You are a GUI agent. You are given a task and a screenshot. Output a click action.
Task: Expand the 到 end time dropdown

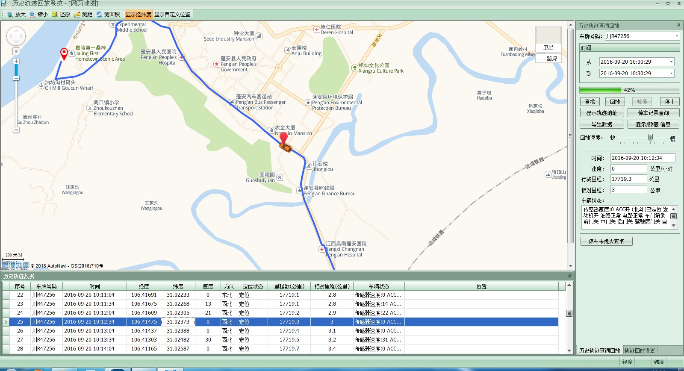pos(671,74)
